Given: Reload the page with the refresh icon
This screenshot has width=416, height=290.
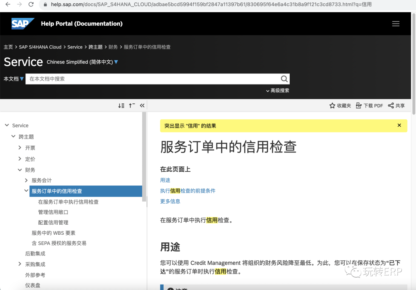Looking at the screenshot, I should (31, 4).
